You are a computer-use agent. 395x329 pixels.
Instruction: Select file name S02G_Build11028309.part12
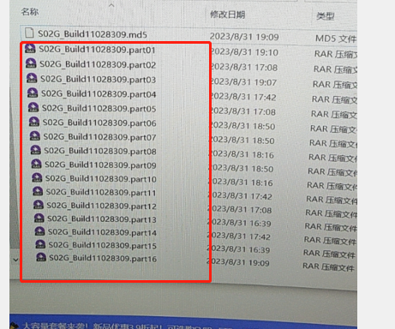(101, 206)
